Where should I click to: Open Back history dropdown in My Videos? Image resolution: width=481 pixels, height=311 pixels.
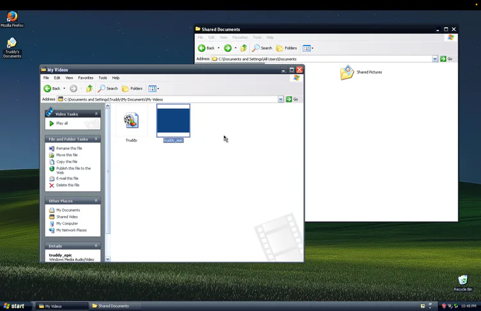tap(64, 88)
